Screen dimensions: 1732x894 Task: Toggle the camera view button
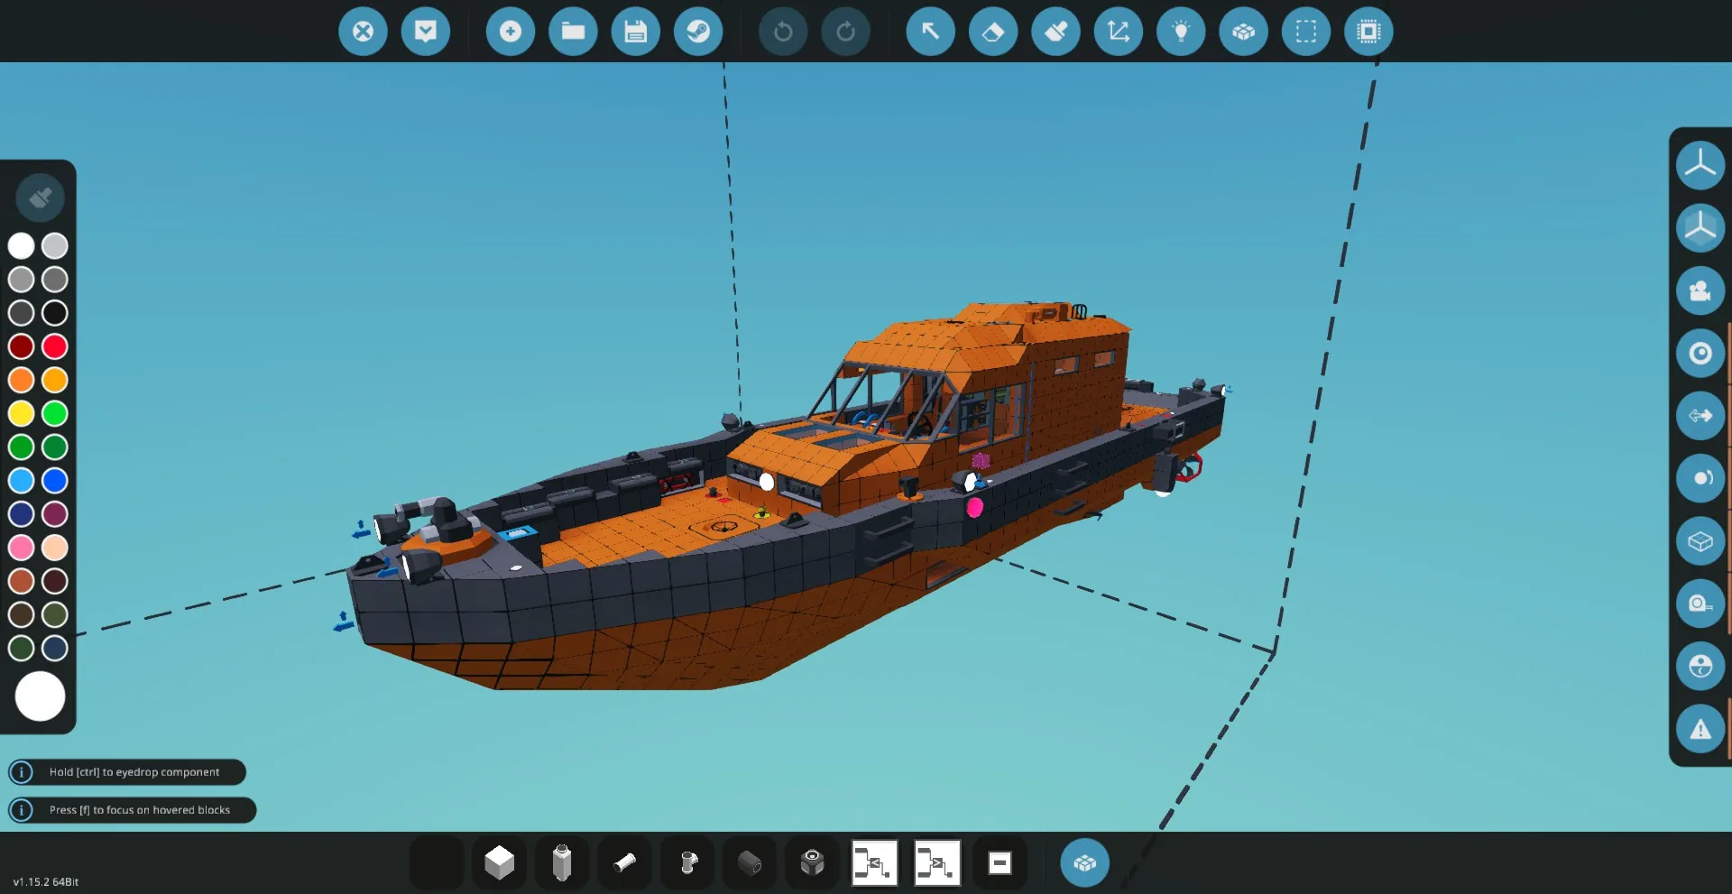(1700, 290)
